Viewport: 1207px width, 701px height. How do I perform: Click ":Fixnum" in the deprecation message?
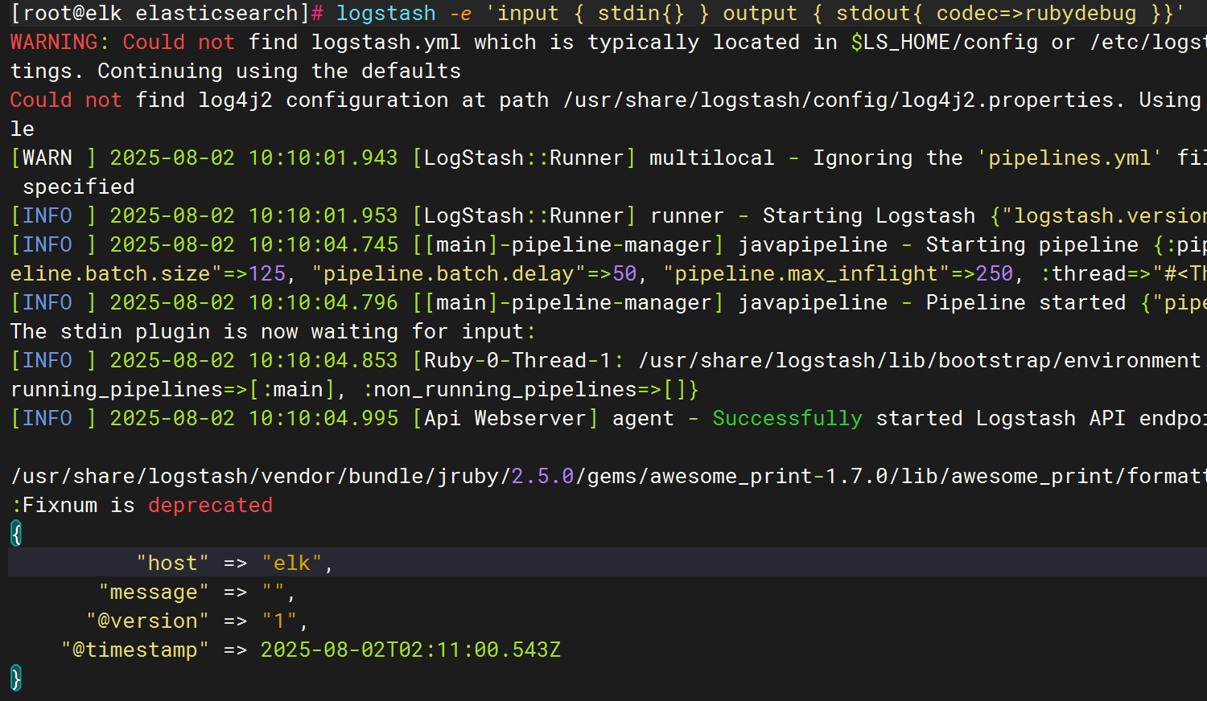click(x=53, y=506)
